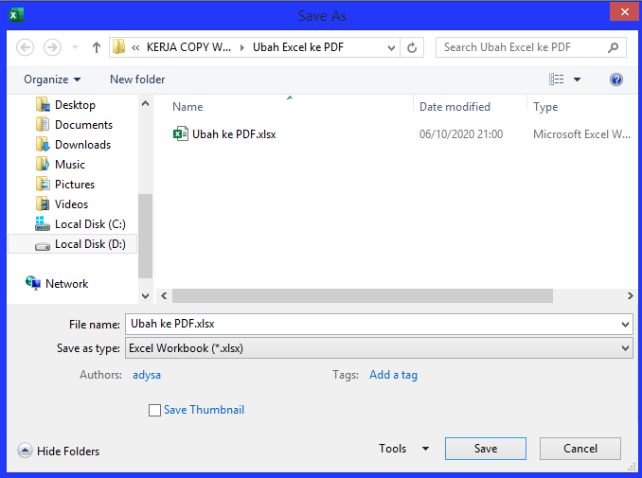
Task: Click the Save button
Action: [486, 449]
